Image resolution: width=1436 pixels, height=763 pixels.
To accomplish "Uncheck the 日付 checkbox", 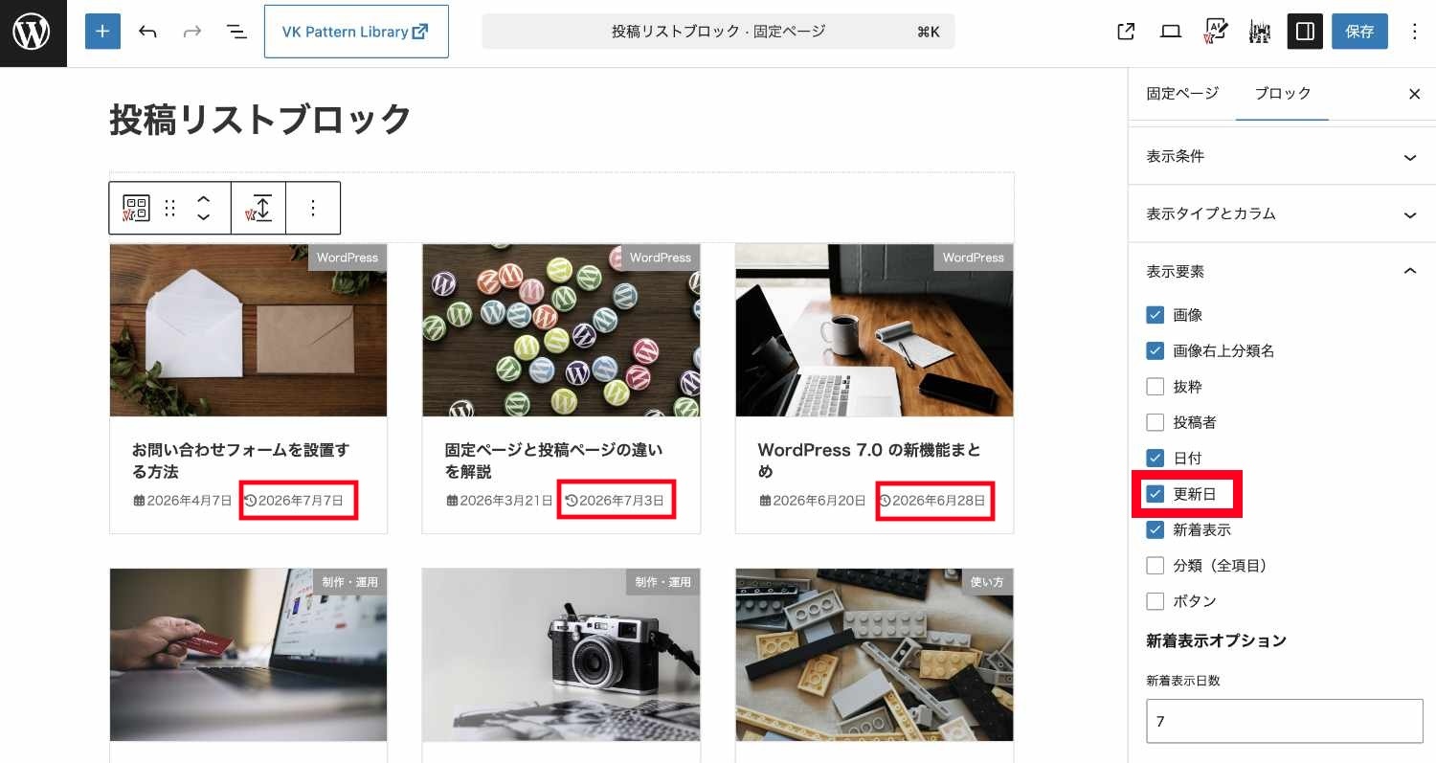I will pos(1156,458).
